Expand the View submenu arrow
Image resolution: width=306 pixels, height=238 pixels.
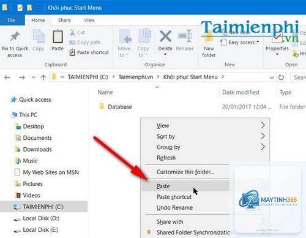click(263, 125)
